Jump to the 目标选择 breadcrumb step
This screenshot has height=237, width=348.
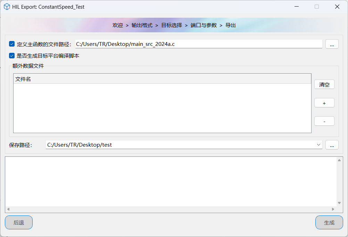tap(172, 25)
